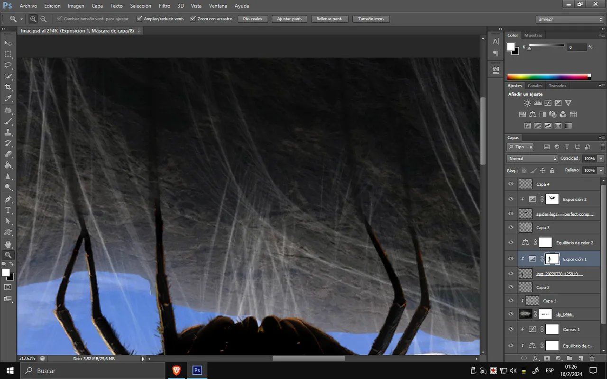
Task: Add a Brightness/Contrast adjustment
Action: [527, 103]
